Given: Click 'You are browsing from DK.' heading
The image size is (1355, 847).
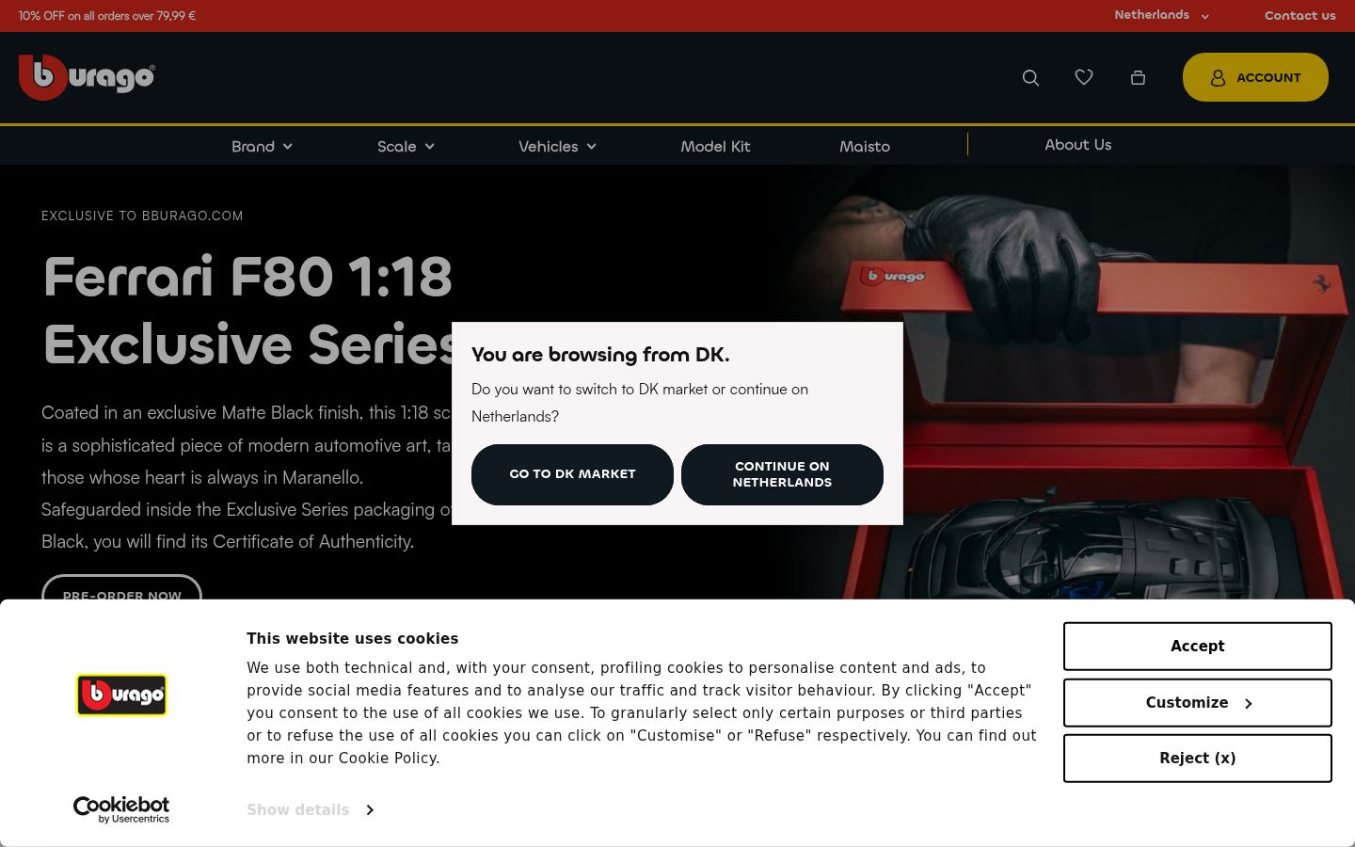Looking at the screenshot, I should click(x=600, y=355).
